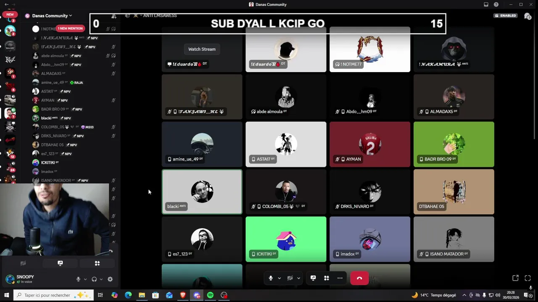
Task: Disconnect from call with red hang-up button
Action: pyautogui.click(x=359, y=278)
